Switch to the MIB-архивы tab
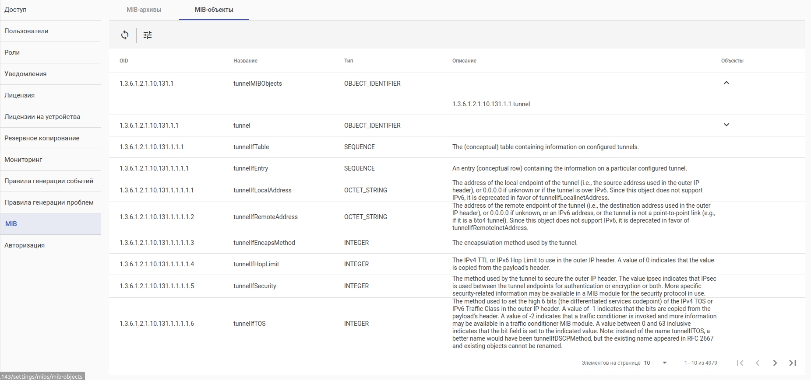 coord(144,10)
